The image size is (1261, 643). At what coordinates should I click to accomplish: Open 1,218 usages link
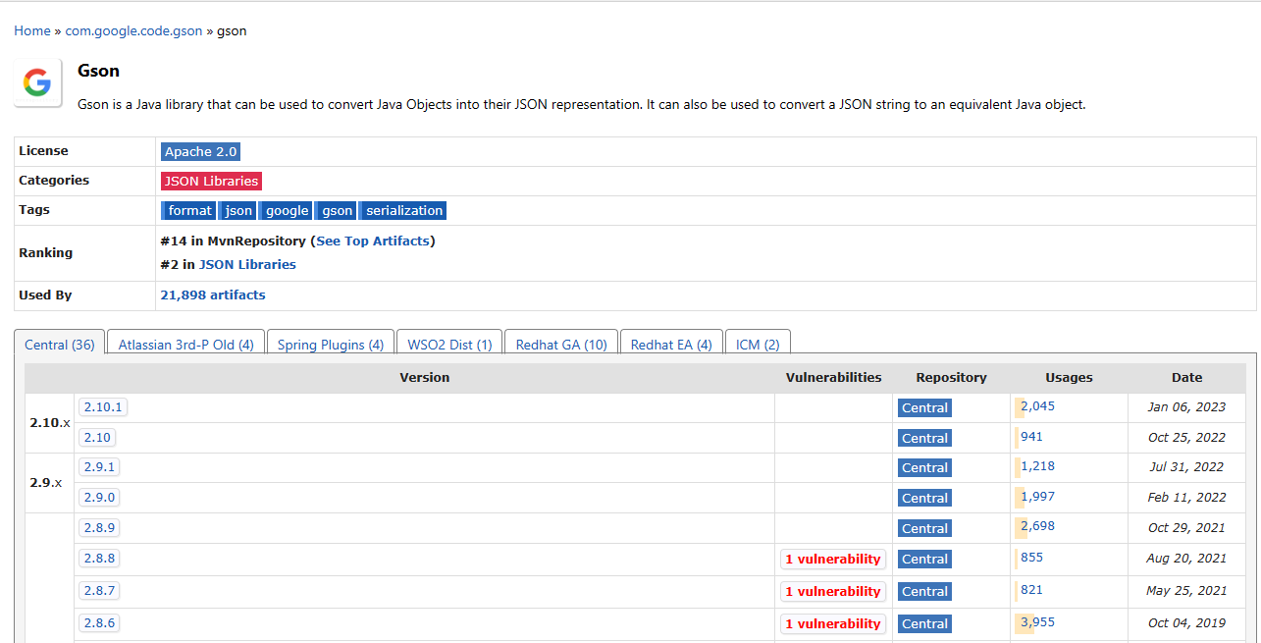1037,465
